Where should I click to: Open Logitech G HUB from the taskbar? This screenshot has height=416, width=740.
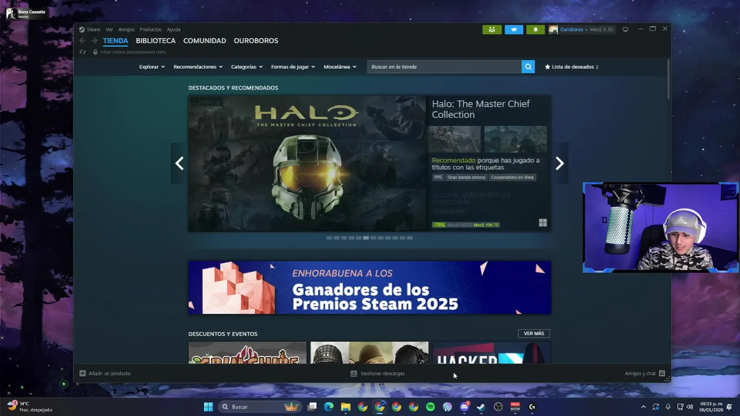click(x=532, y=407)
